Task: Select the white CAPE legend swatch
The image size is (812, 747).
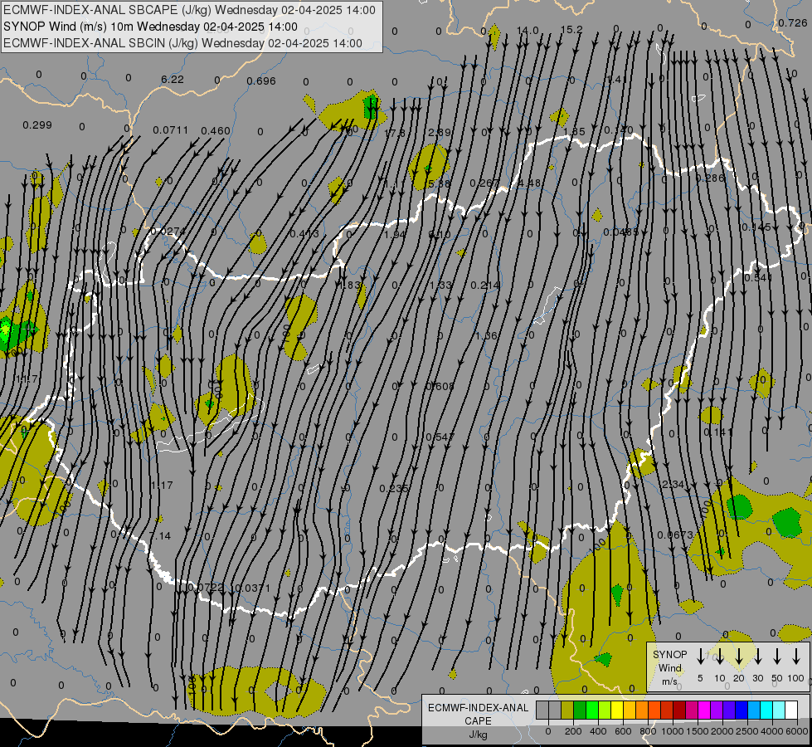Action: click(790, 710)
